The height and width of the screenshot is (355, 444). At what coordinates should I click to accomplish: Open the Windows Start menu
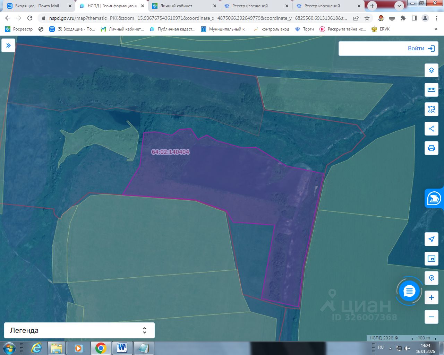click(x=9, y=348)
